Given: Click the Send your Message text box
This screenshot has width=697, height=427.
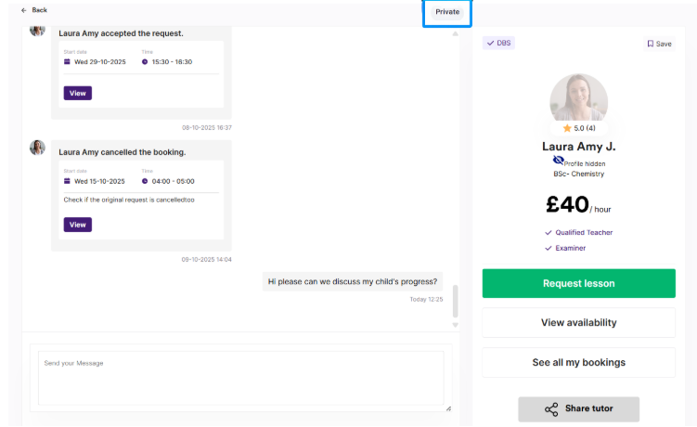Looking at the screenshot, I should point(241,378).
